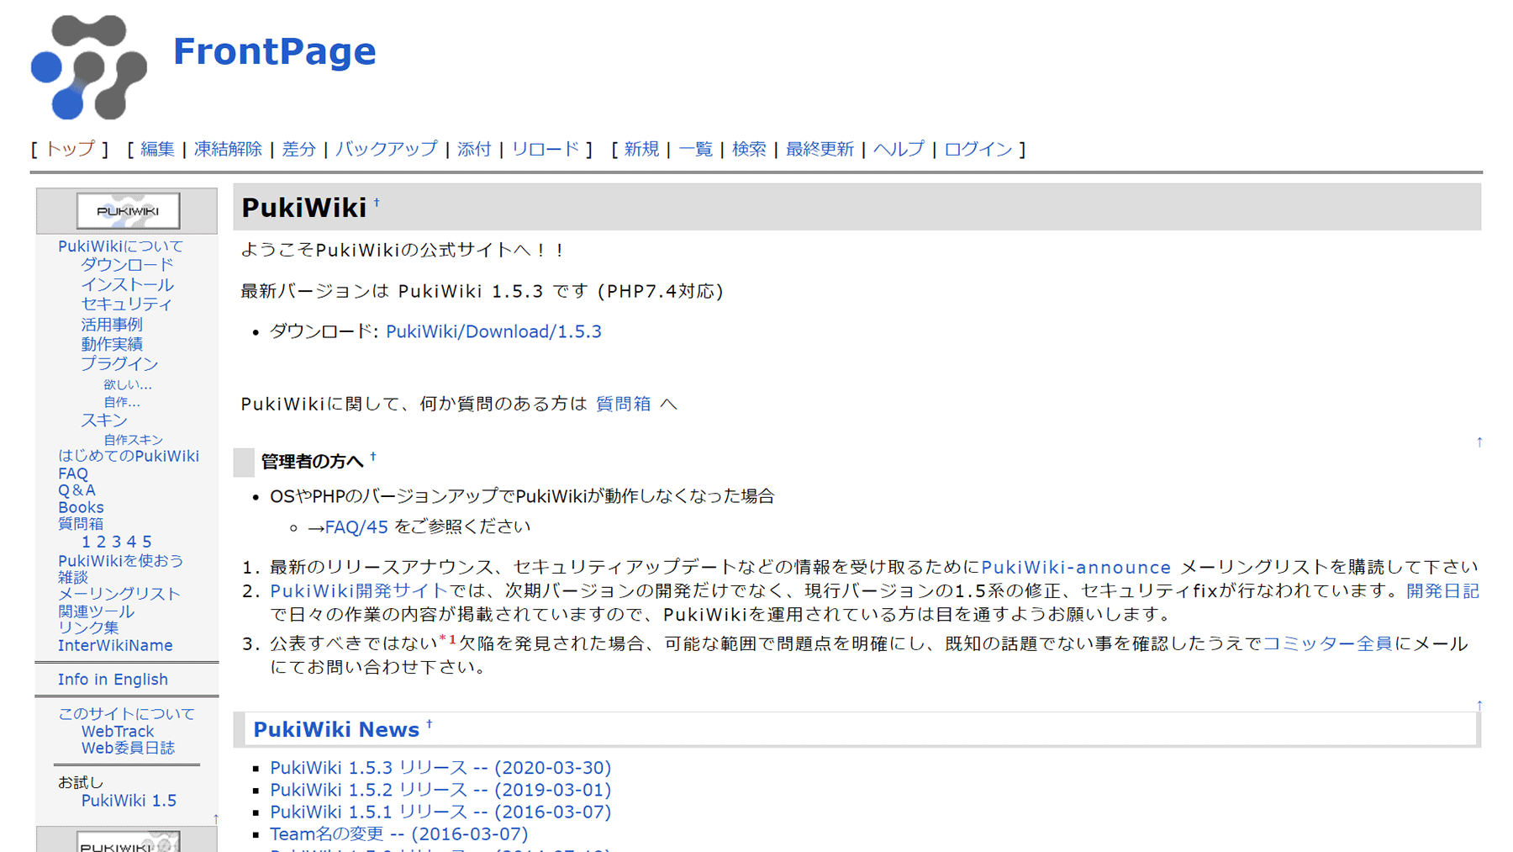Image resolution: width=1513 pixels, height=852 pixels.
Task: Open 自作スキン in sidebar
Action: pos(133,439)
